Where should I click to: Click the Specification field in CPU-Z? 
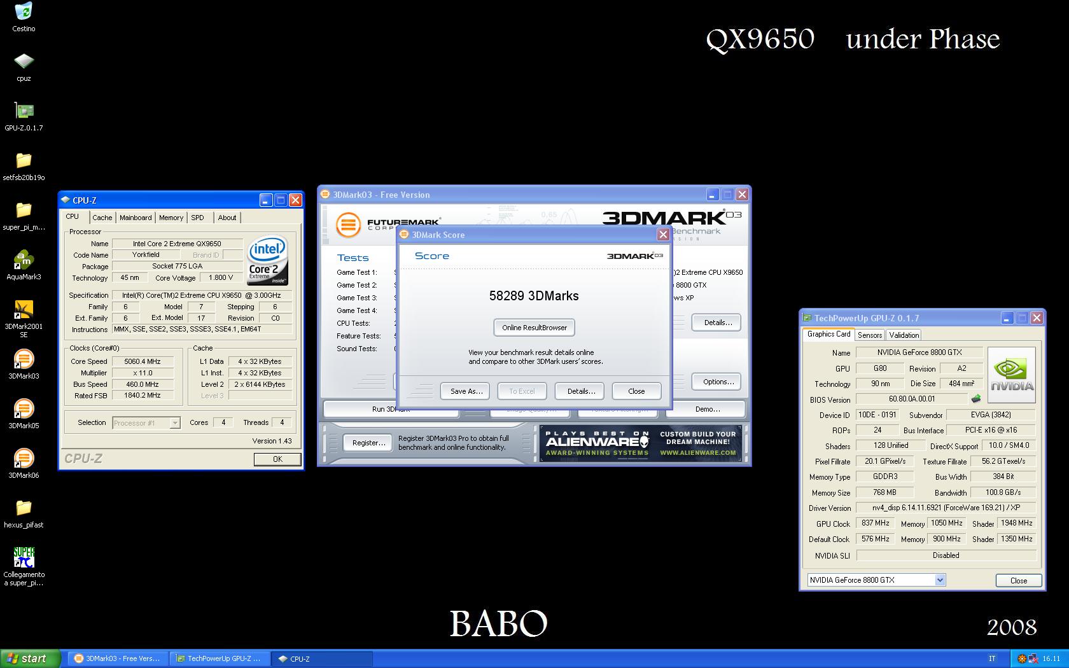point(202,295)
